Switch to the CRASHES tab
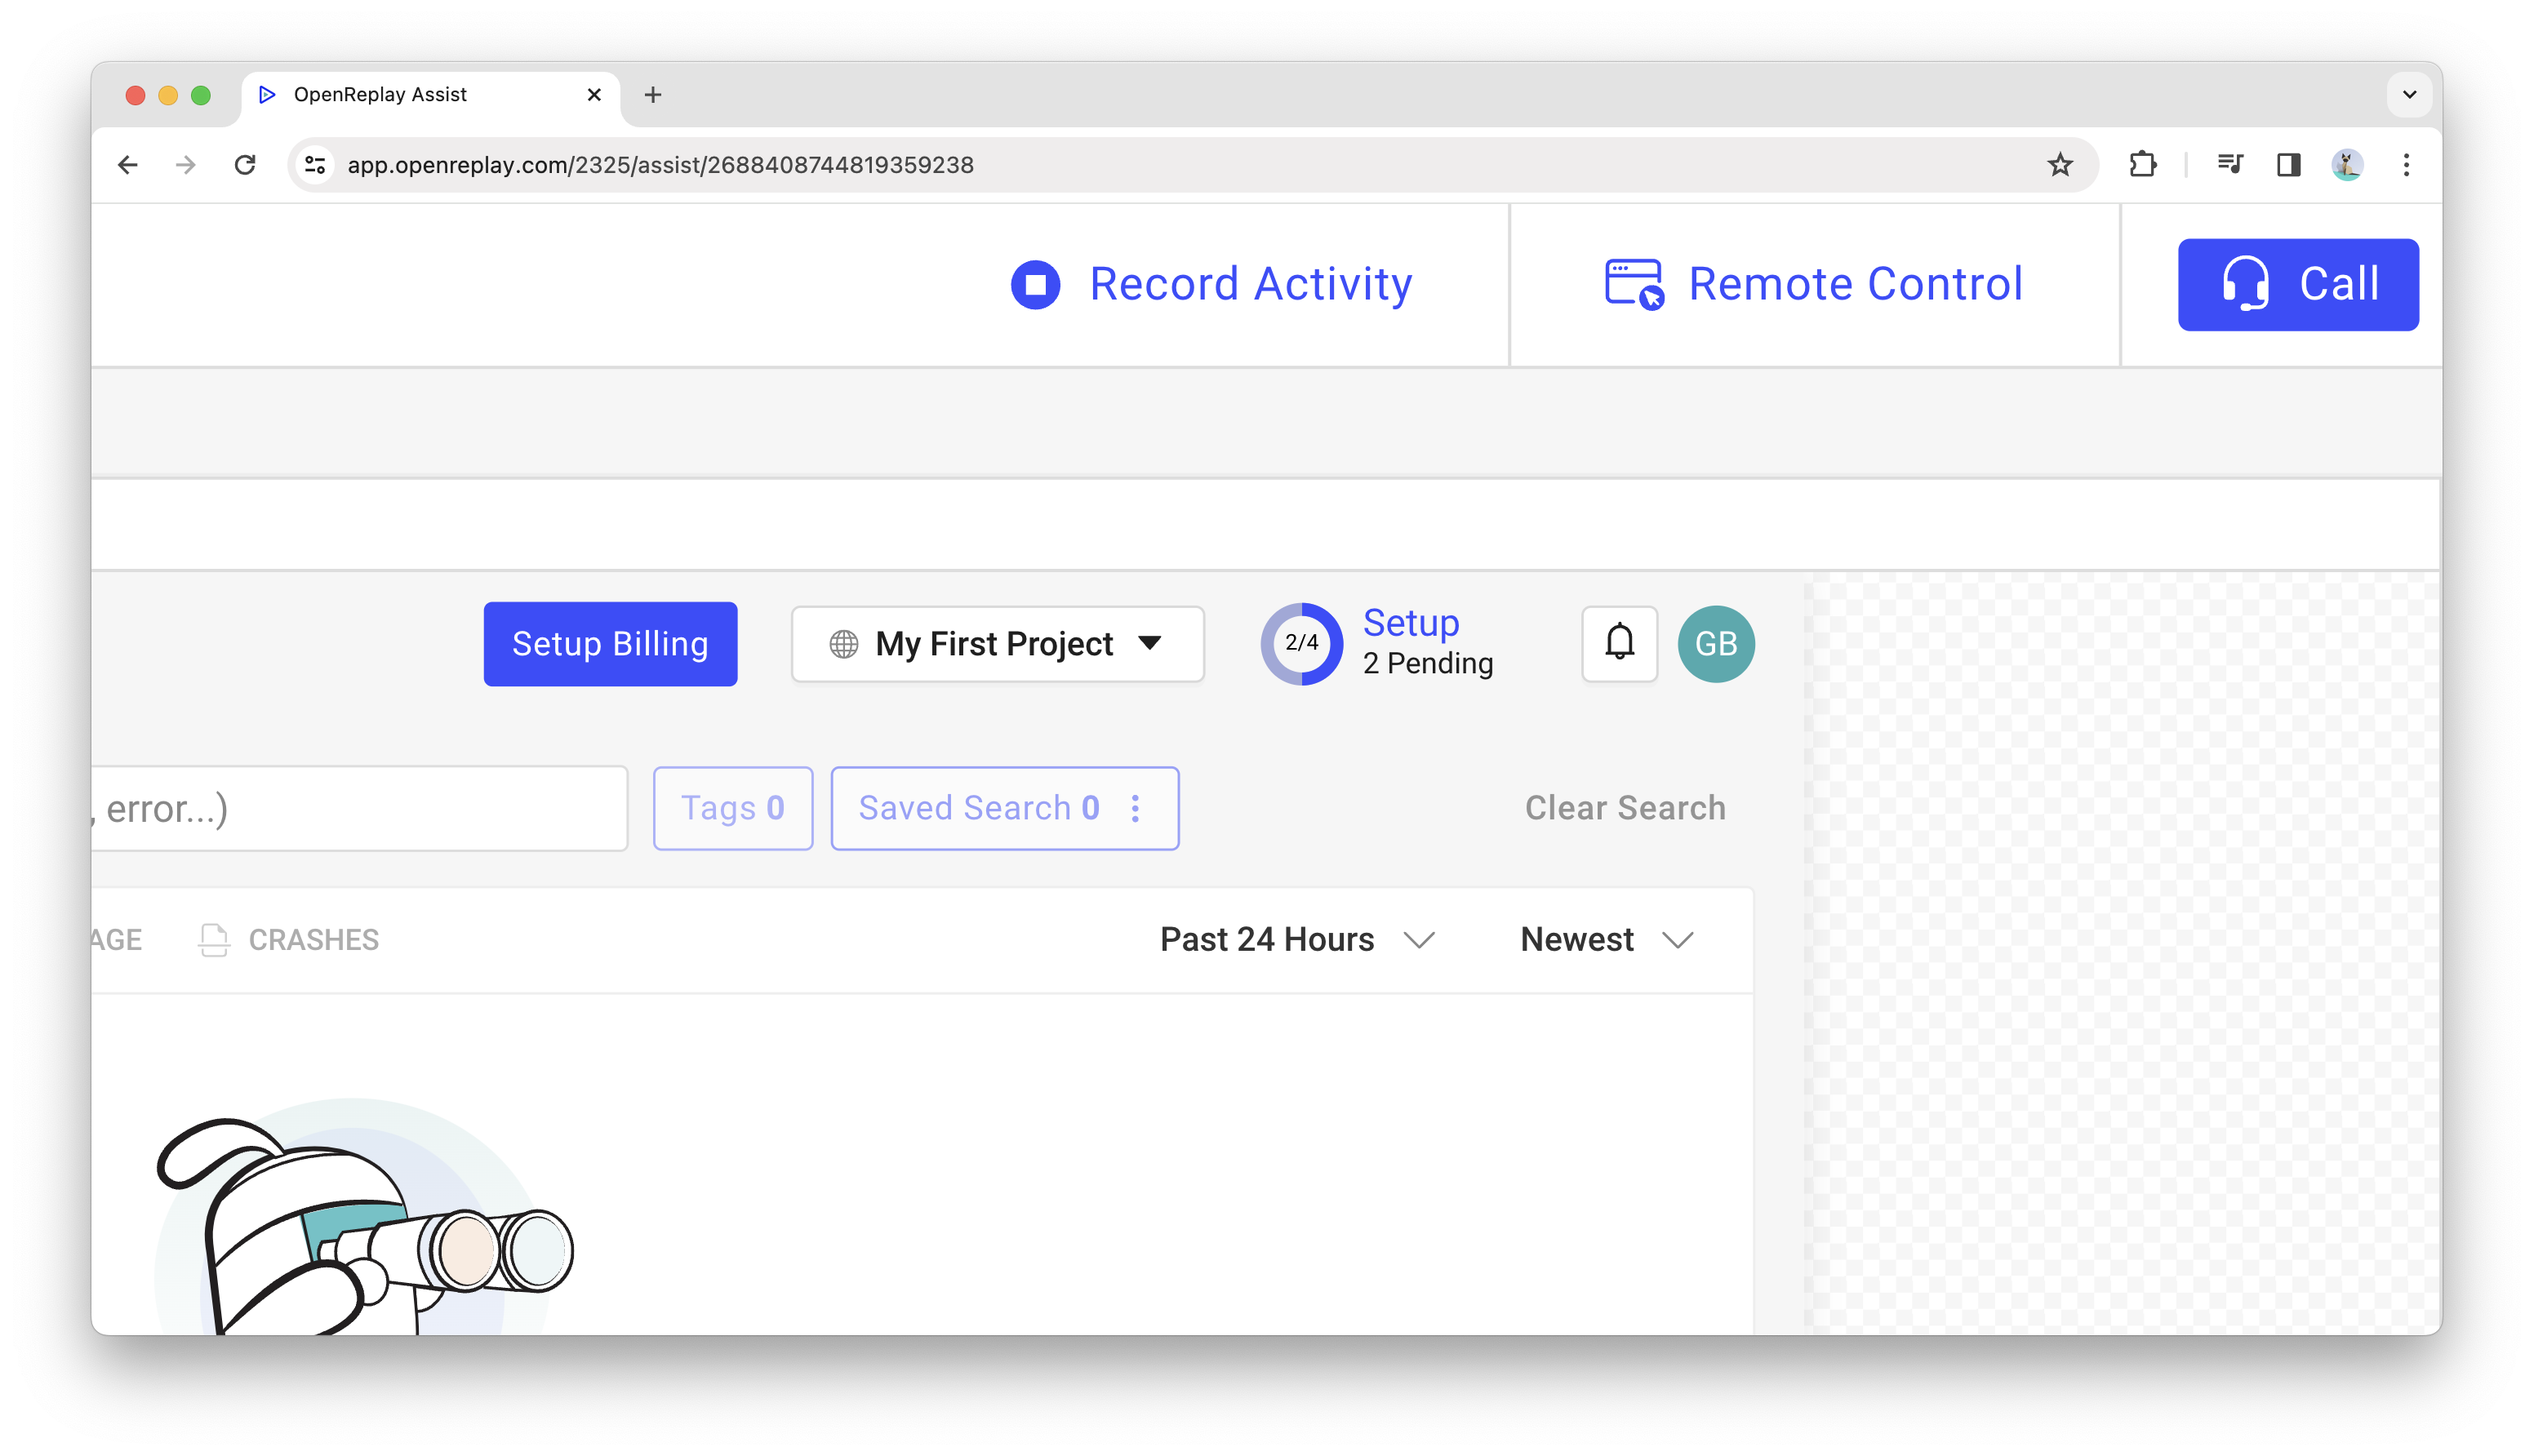Viewport: 2534px width, 1456px height. [289, 940]
